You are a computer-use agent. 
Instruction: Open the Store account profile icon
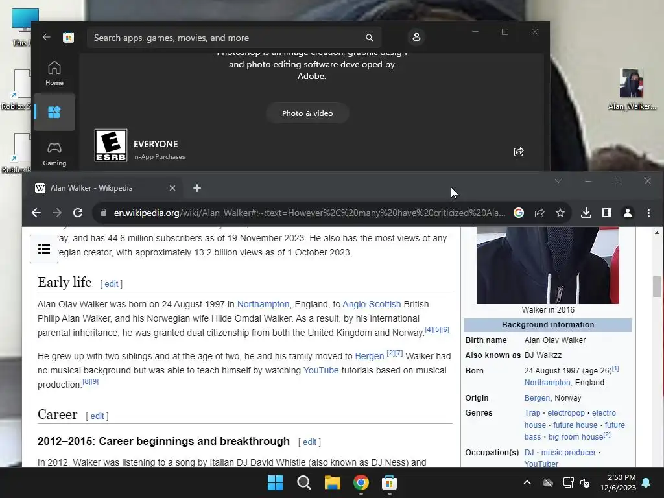[416, 37]
